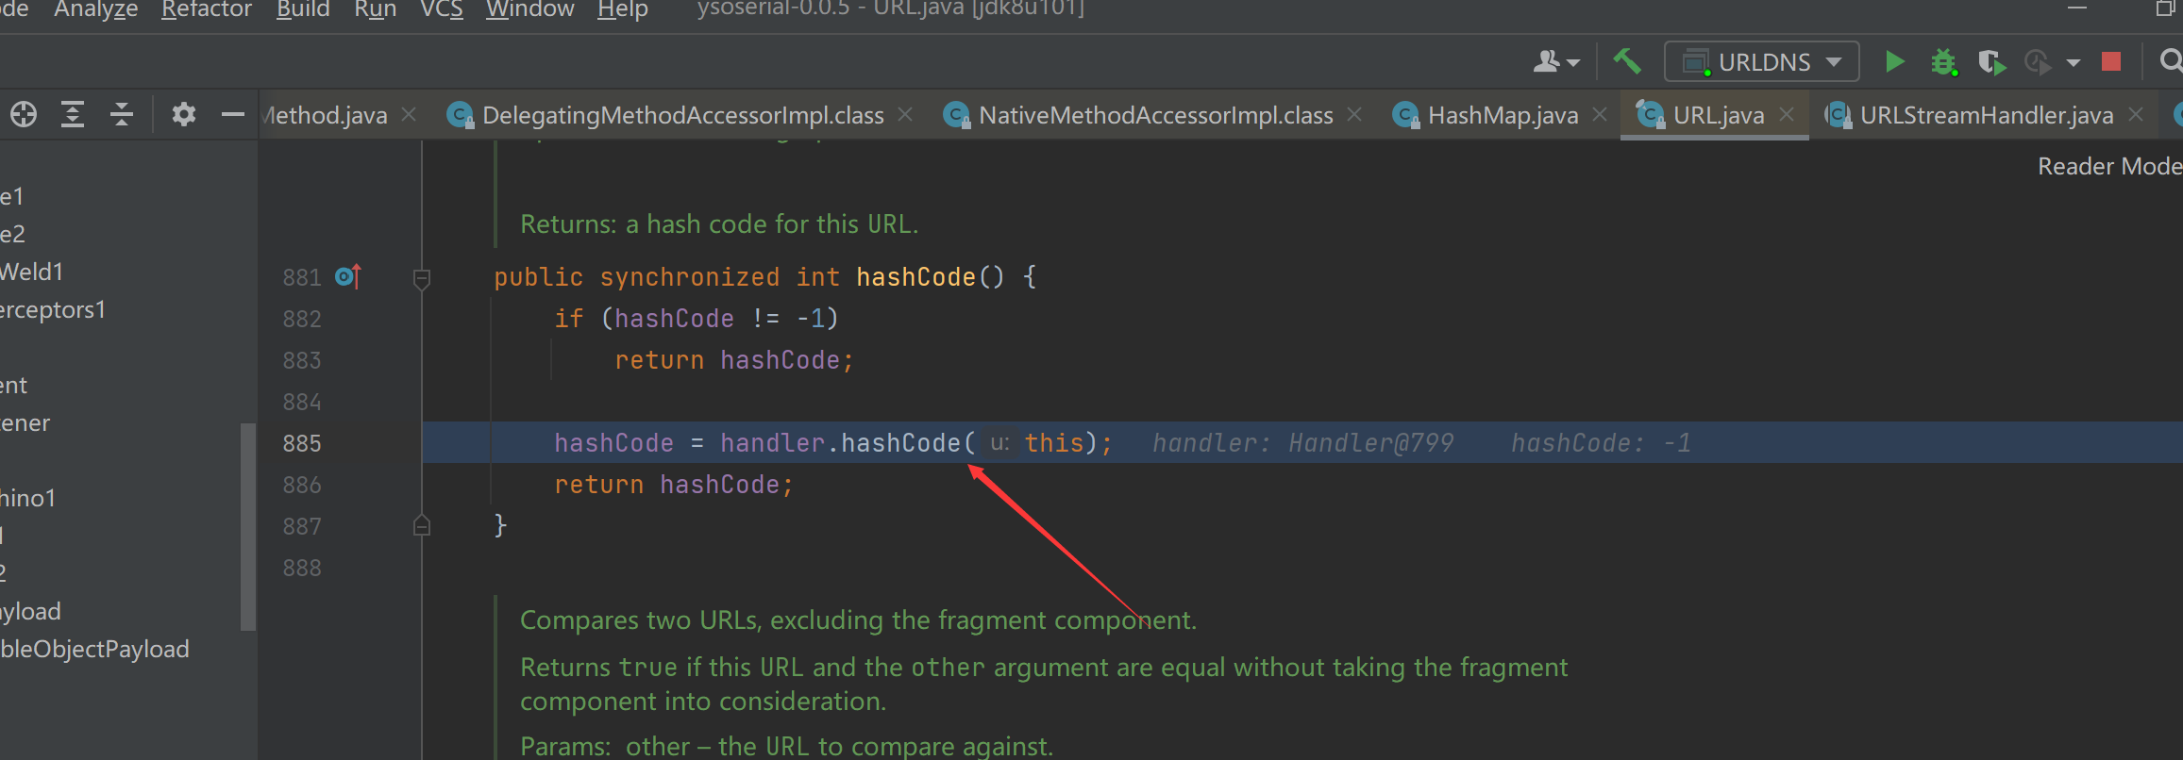Click the profiler run icon
Screen dimensions: 2183x760
coord(2038,62)
